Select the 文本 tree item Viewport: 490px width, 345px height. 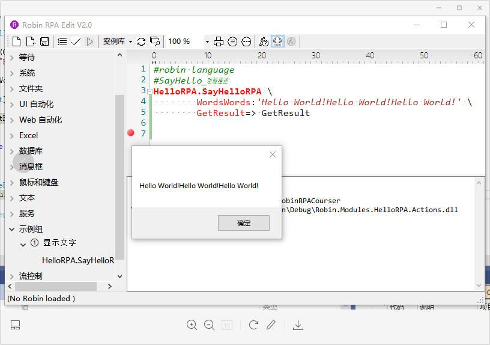click(x=27, y=198)
